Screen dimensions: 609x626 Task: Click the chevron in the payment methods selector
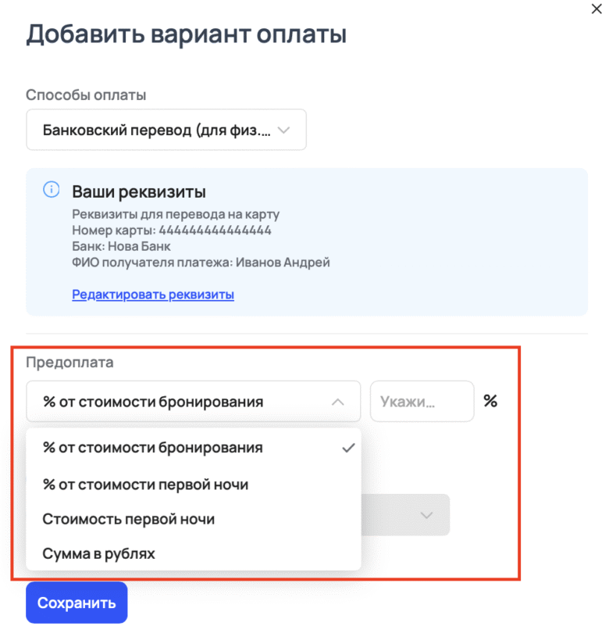tap(286, 130)
